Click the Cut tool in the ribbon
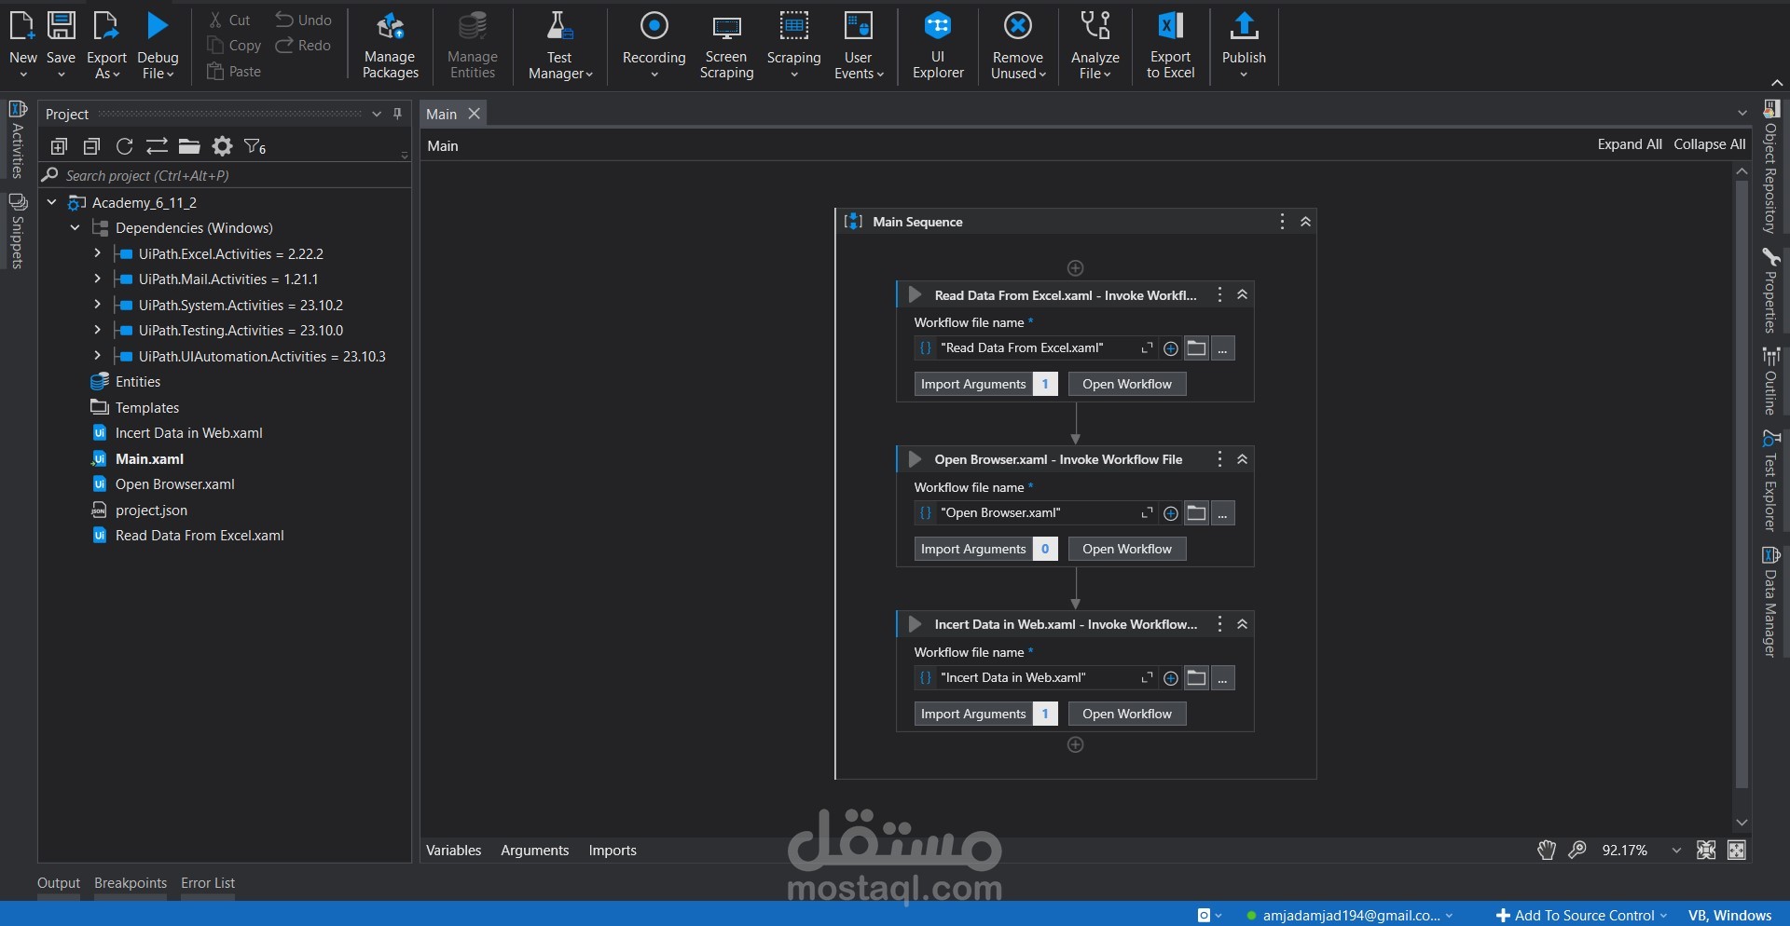The height and width of the screenshot is (926, 1790). 229,20
